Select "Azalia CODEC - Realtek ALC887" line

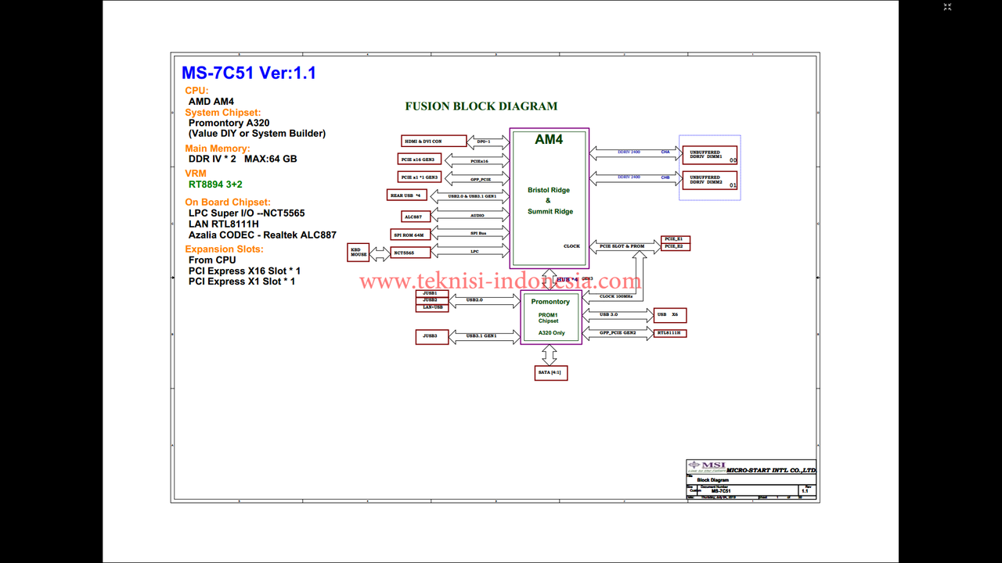262,235
